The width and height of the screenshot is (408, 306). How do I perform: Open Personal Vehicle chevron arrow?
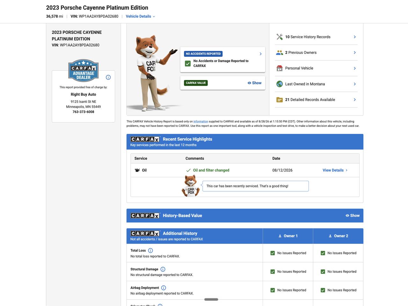coord(355,68)
